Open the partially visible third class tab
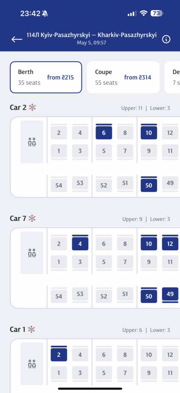This screenshot has width=180, height=393. pyautogui.click(x=172, y=77)
